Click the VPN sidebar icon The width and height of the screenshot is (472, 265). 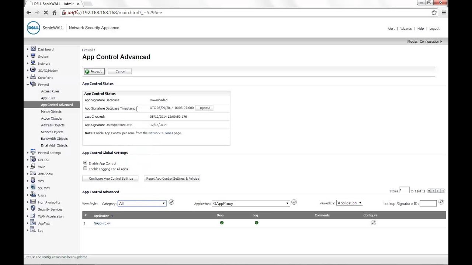click(33, 181)
